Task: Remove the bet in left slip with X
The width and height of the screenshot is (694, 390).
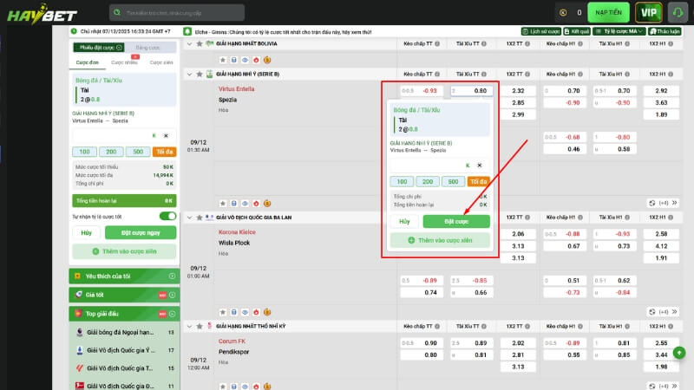Action: (166, 136)
